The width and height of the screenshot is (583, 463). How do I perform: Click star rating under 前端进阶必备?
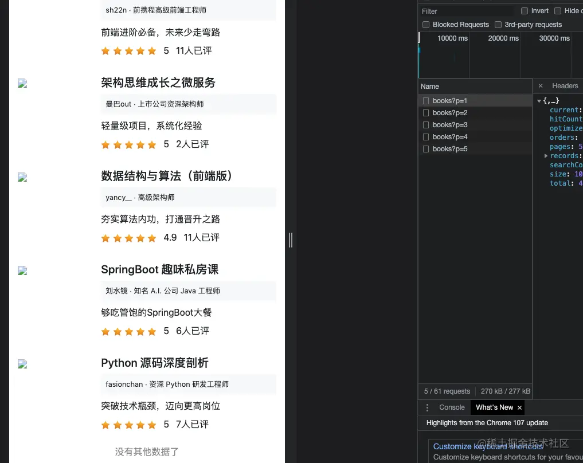pos(128,51)
